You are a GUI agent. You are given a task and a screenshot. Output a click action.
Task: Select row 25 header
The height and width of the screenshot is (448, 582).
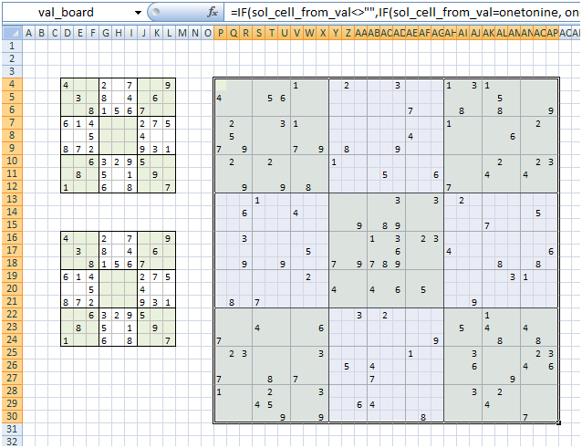12,352
